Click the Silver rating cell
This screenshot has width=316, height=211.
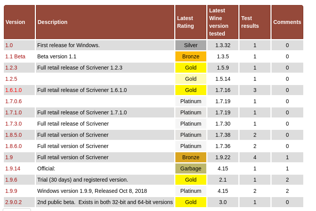click(x=191, y=45)
